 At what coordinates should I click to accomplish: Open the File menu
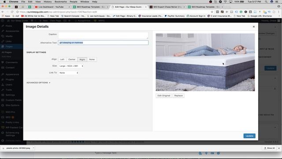[x=23, y=2]
